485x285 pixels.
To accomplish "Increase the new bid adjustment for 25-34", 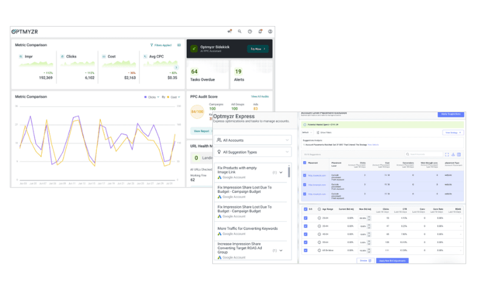I will pyautogui.click(x=369, y=217).
